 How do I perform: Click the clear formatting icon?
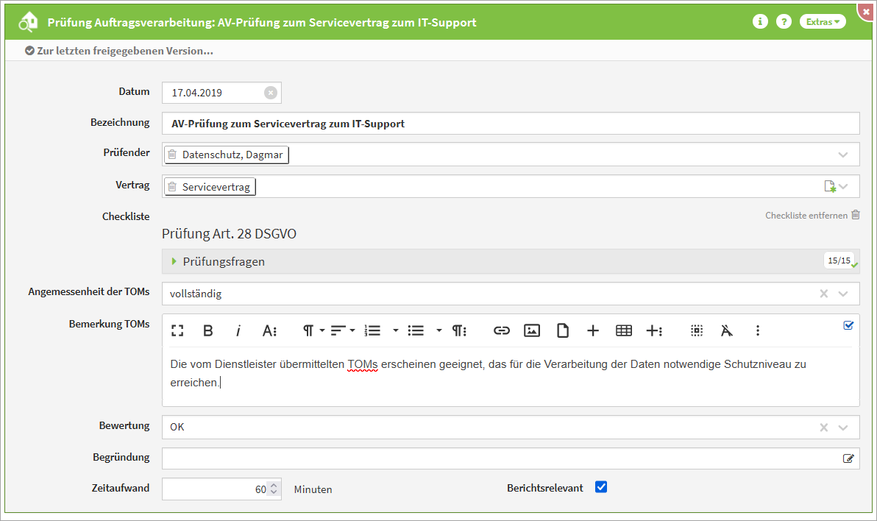727,331
